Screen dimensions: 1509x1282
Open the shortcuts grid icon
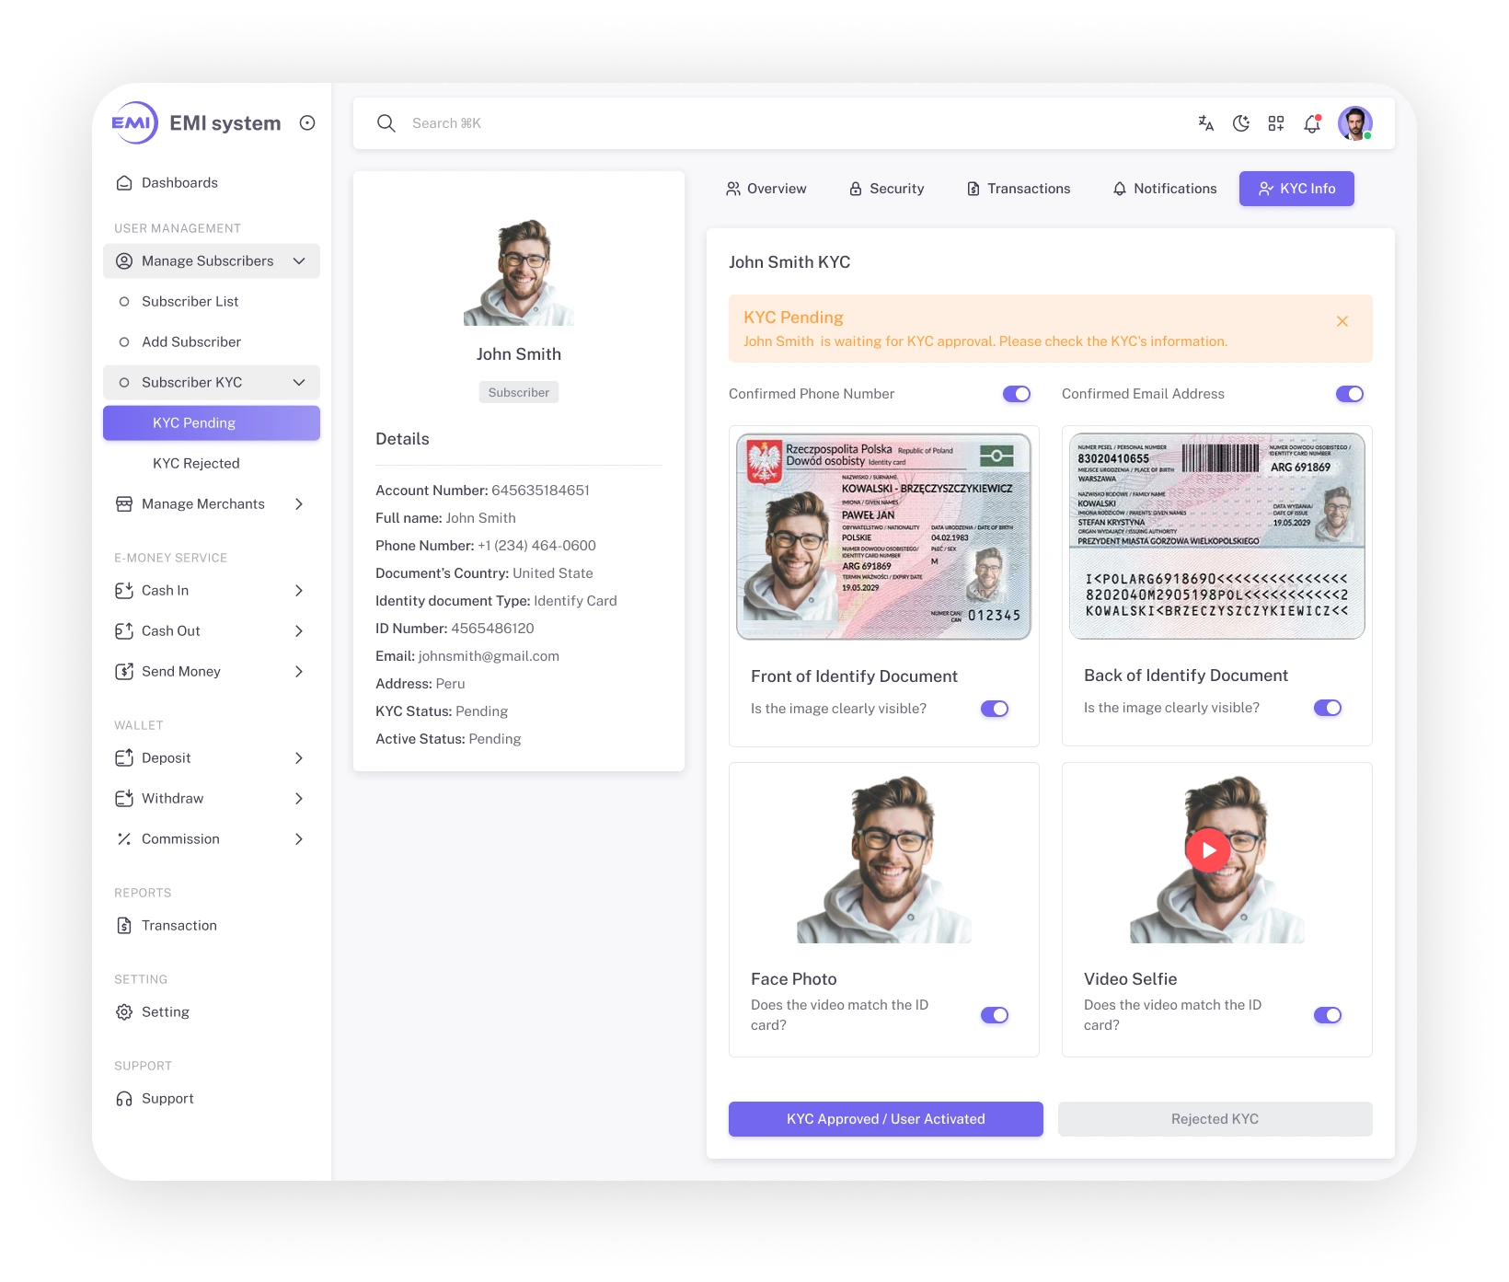(x=1276, y=123)
